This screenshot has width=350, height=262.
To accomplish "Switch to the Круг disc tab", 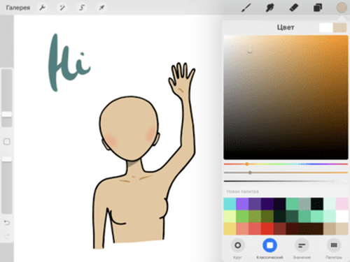I will [237, 248].
